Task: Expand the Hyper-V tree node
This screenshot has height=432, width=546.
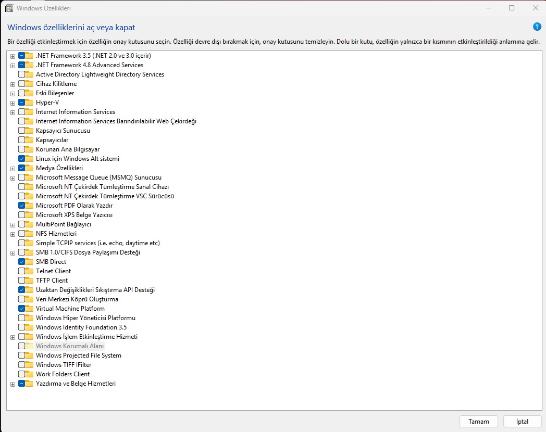Action: 13,103
